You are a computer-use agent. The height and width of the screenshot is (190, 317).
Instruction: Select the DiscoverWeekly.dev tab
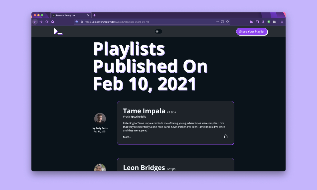click(71, 15)
